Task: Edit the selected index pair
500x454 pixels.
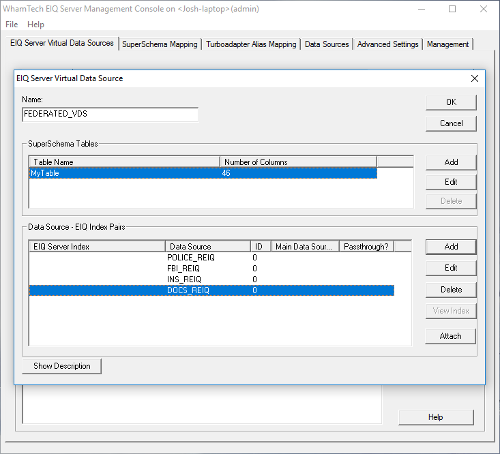Action: pos(451,268)
